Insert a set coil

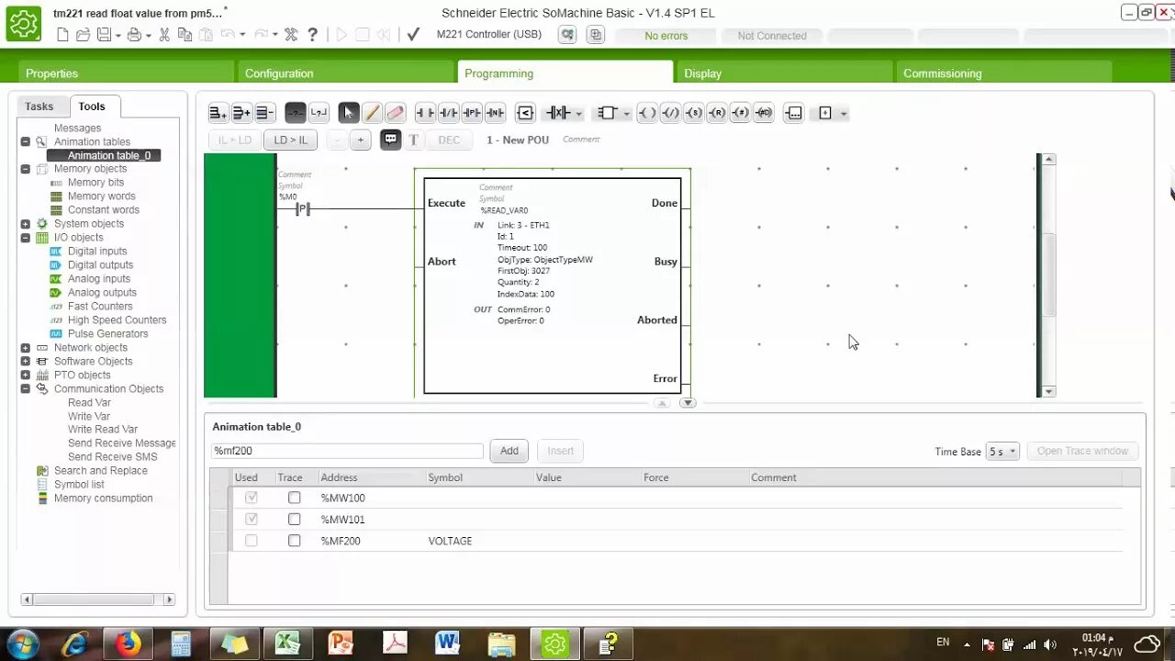click(694, 113)
